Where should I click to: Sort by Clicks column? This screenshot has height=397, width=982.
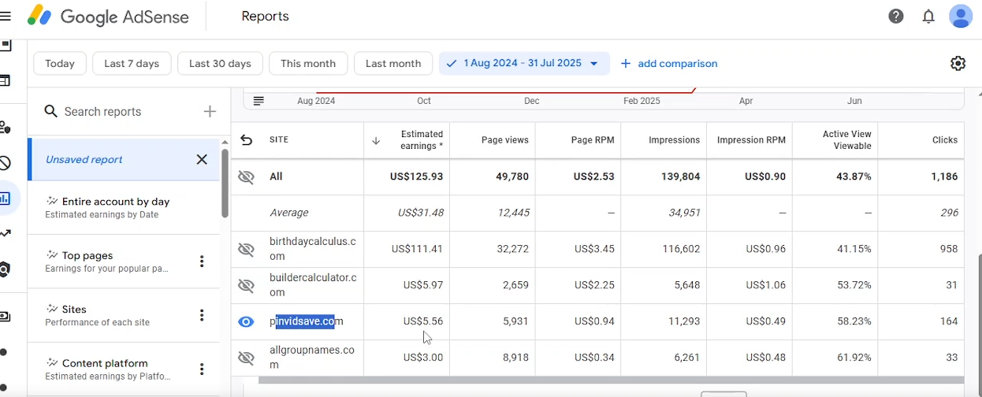click(x=944, y=140)
